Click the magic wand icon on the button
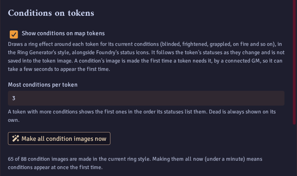 coord(15,138)
